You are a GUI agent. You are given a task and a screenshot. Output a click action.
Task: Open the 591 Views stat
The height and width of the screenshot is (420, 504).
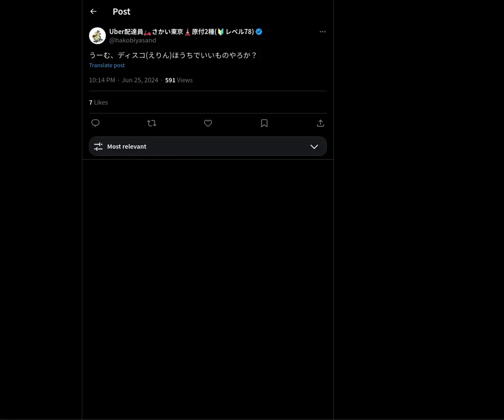click(x=178, y=80)
